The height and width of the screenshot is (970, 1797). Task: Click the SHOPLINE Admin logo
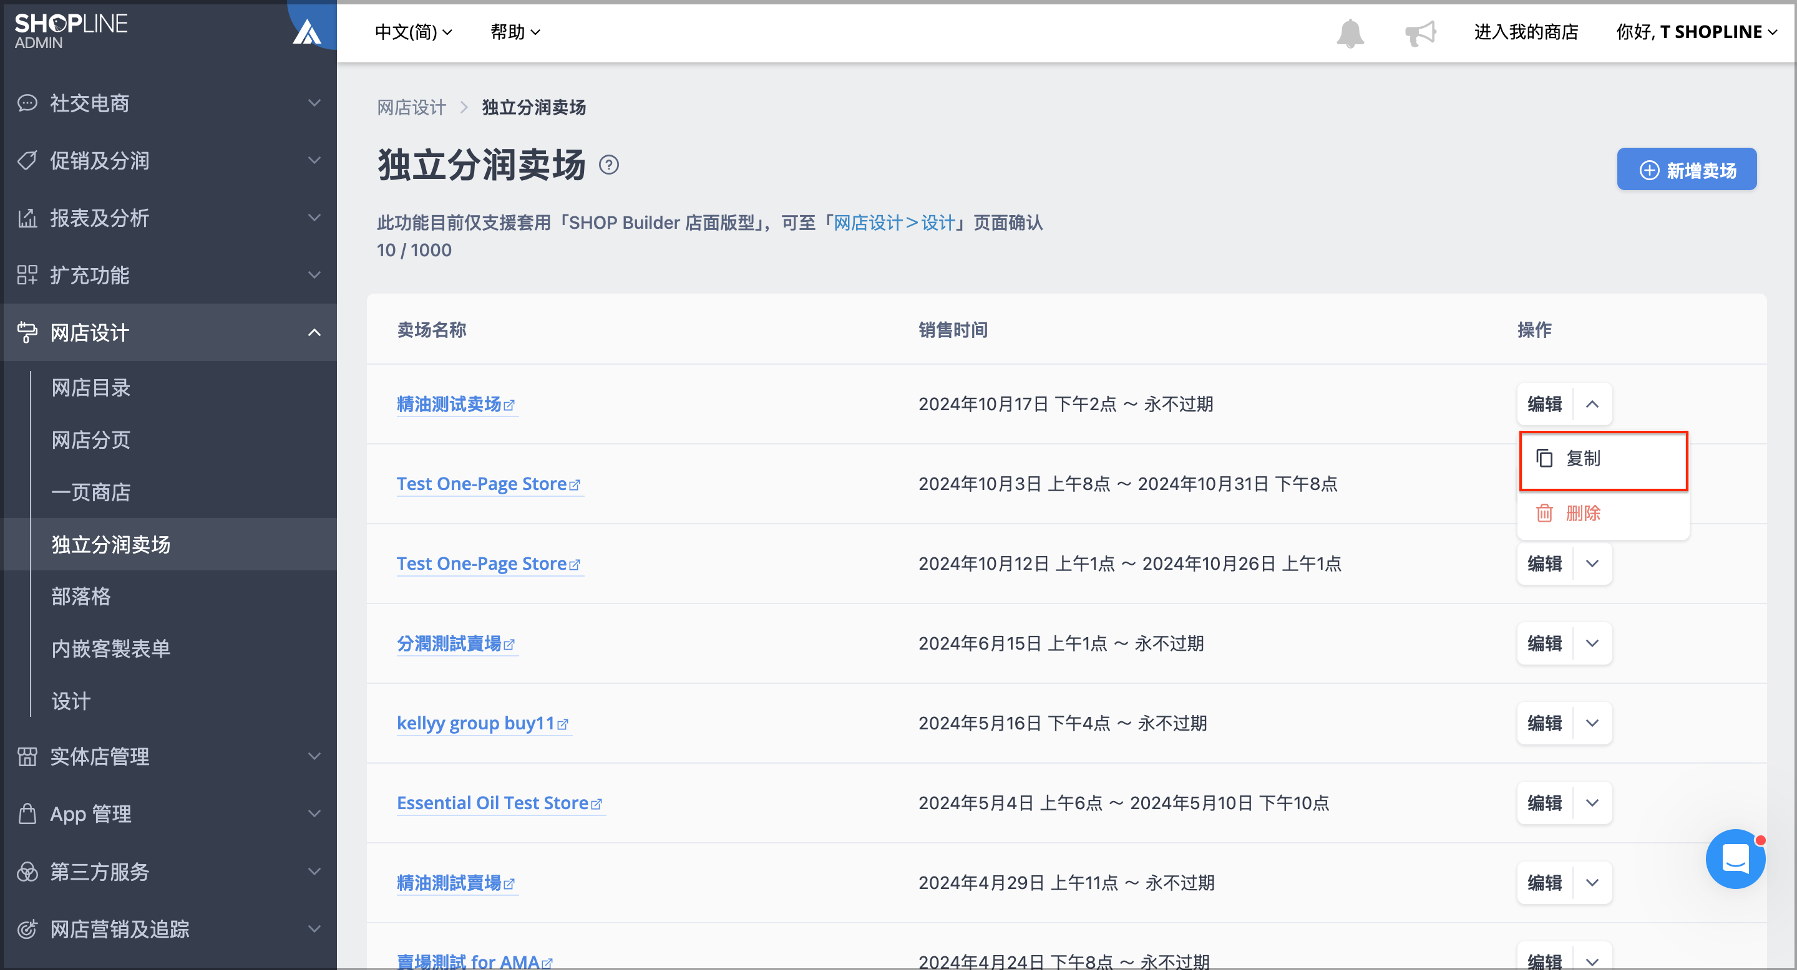pos(71,31)
